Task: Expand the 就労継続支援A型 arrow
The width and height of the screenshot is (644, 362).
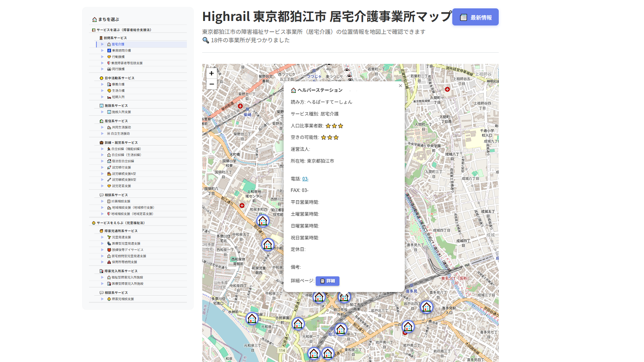Action: [102, 174]
